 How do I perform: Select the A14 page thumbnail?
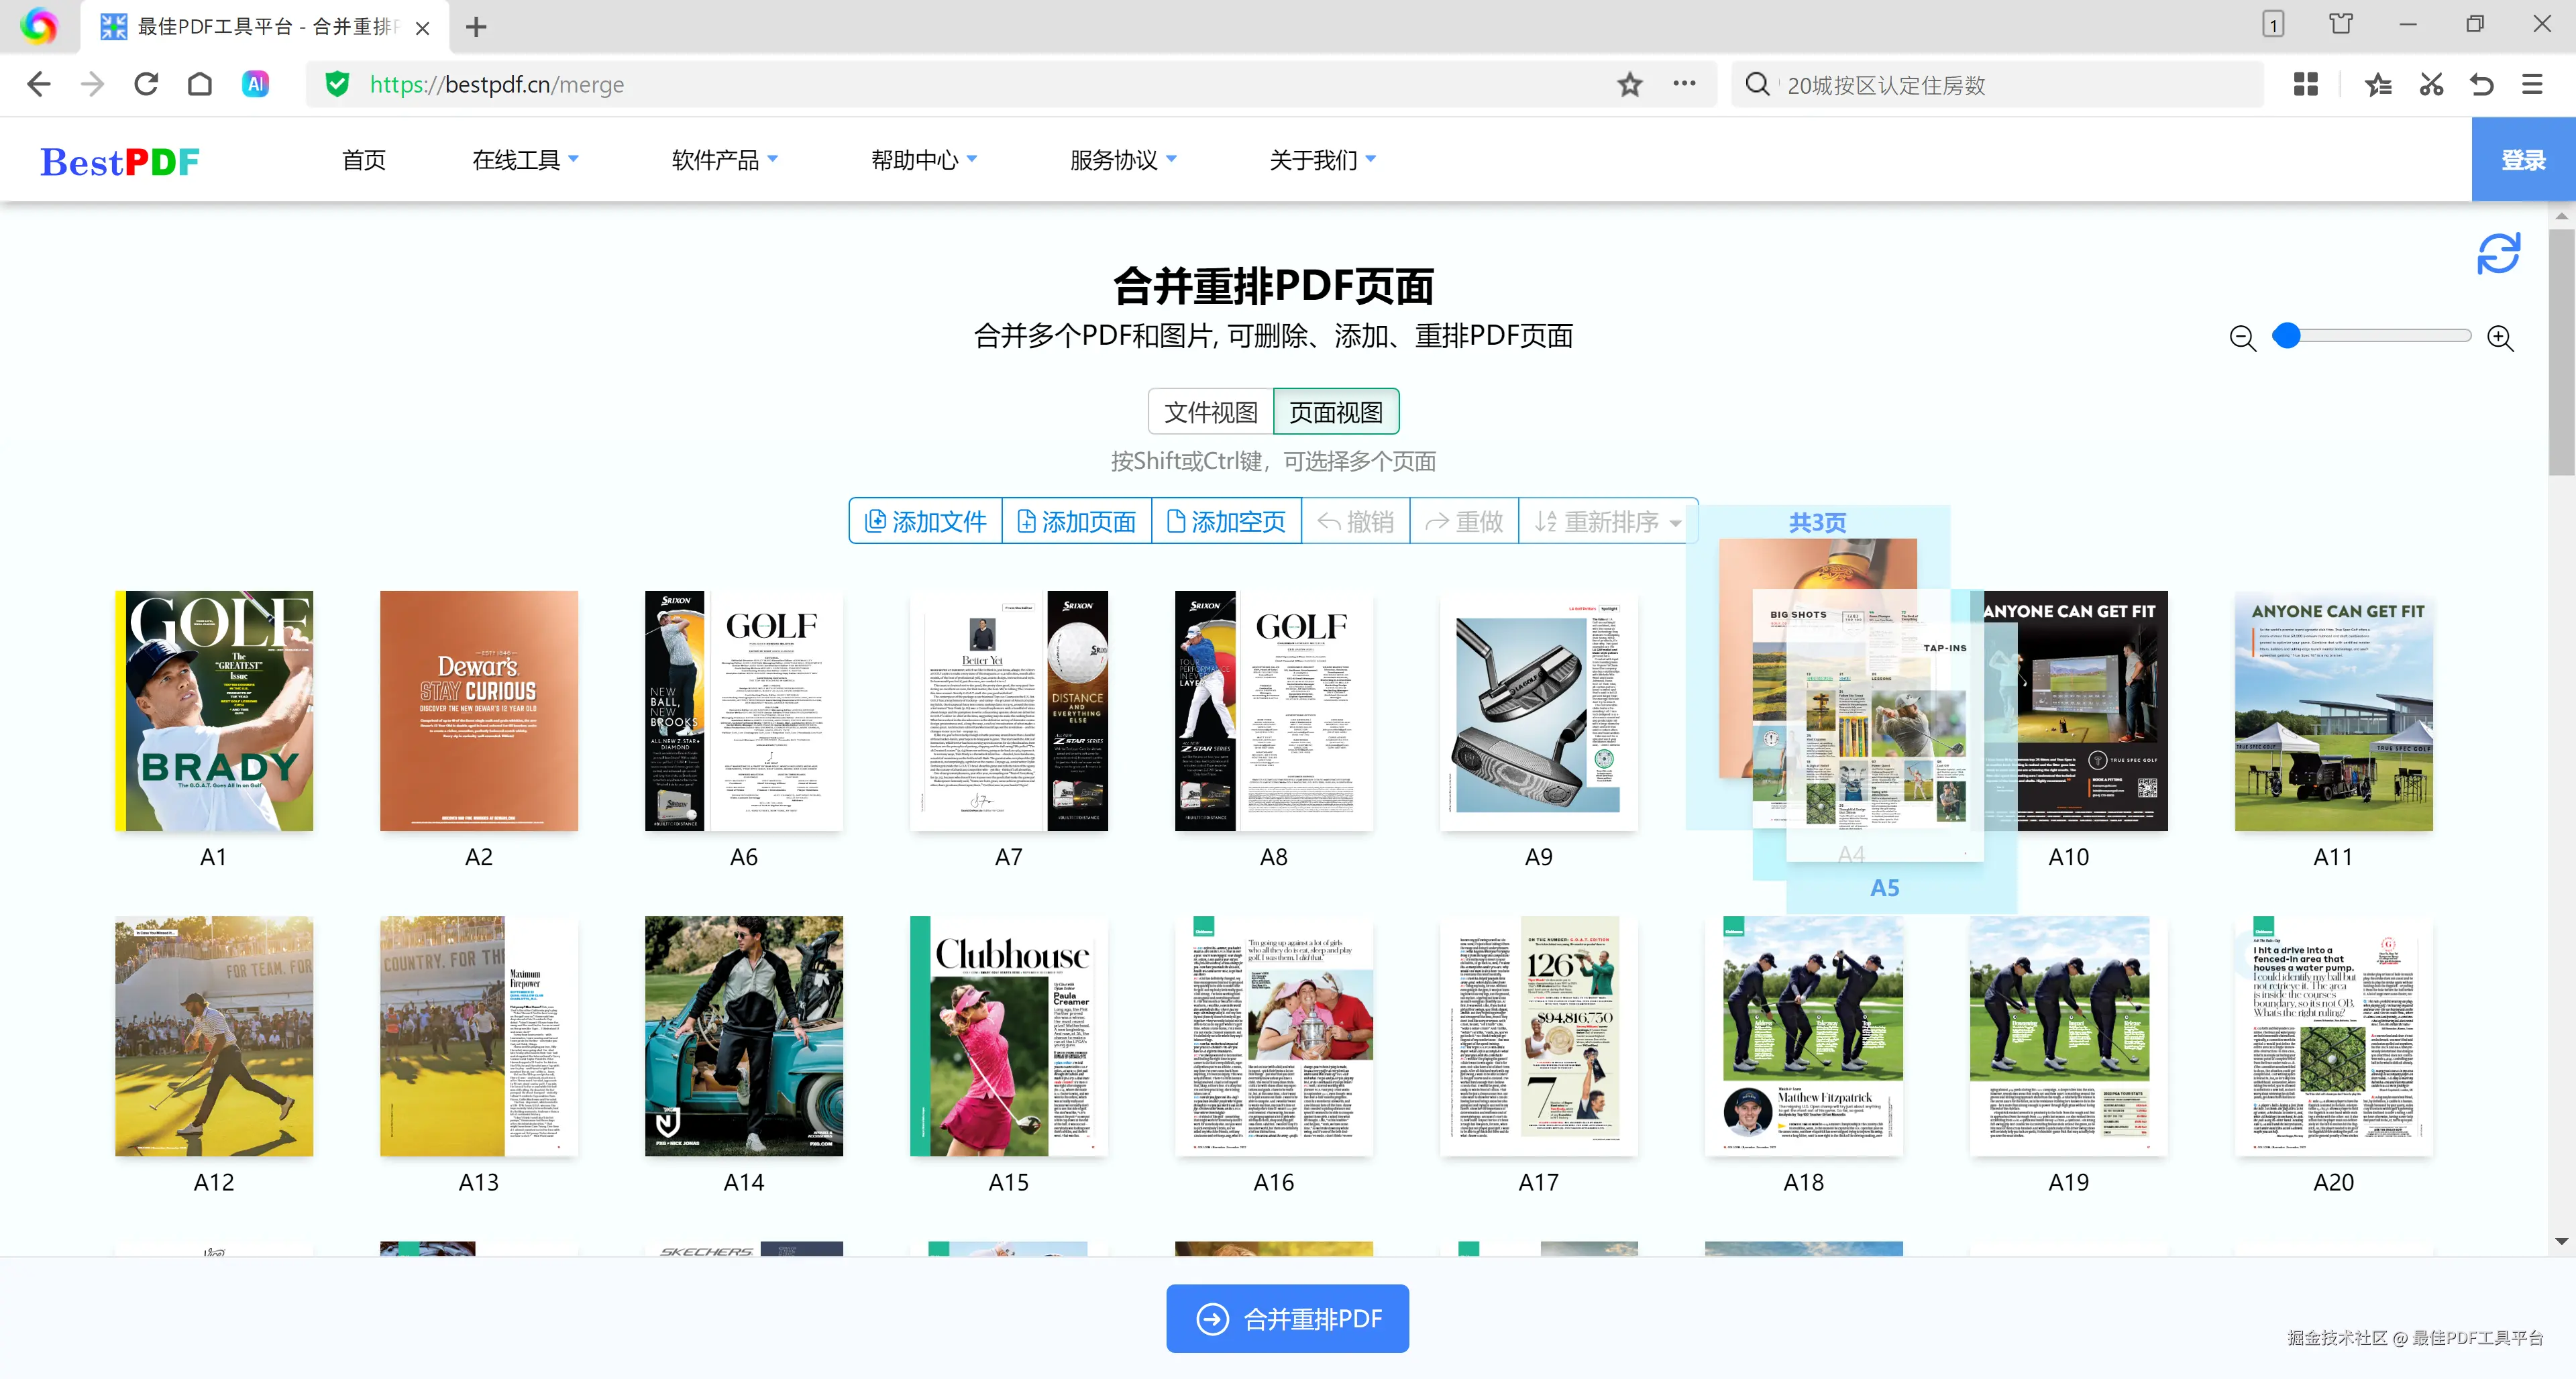click(x=743, y=1035)
